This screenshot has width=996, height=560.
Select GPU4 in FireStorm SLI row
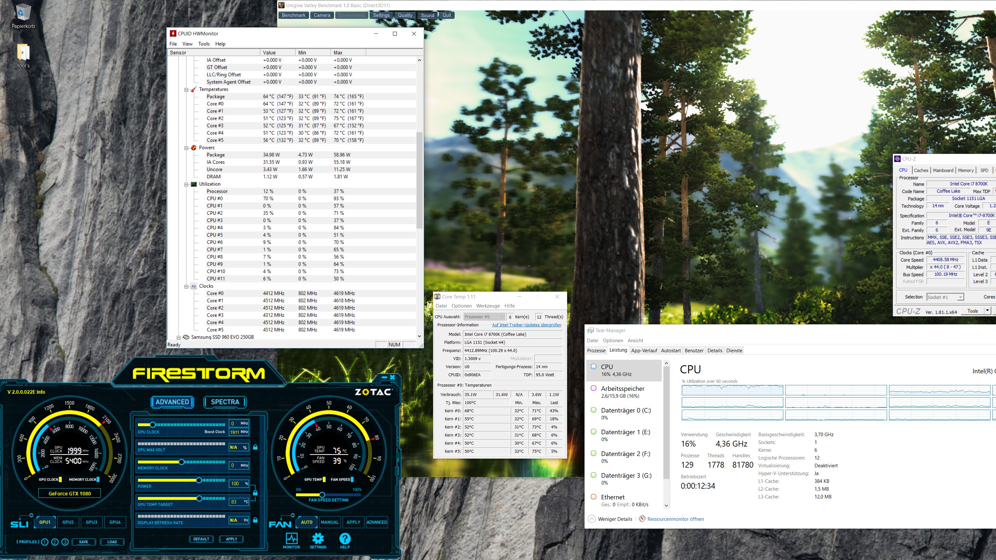pyautogui.click(x=115, y=522)
